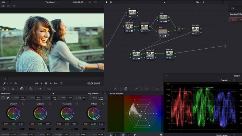This screenshot has width=242, height=136.
Task: Open the viewer three-dot options menu
Action: (x=101, y=2)
